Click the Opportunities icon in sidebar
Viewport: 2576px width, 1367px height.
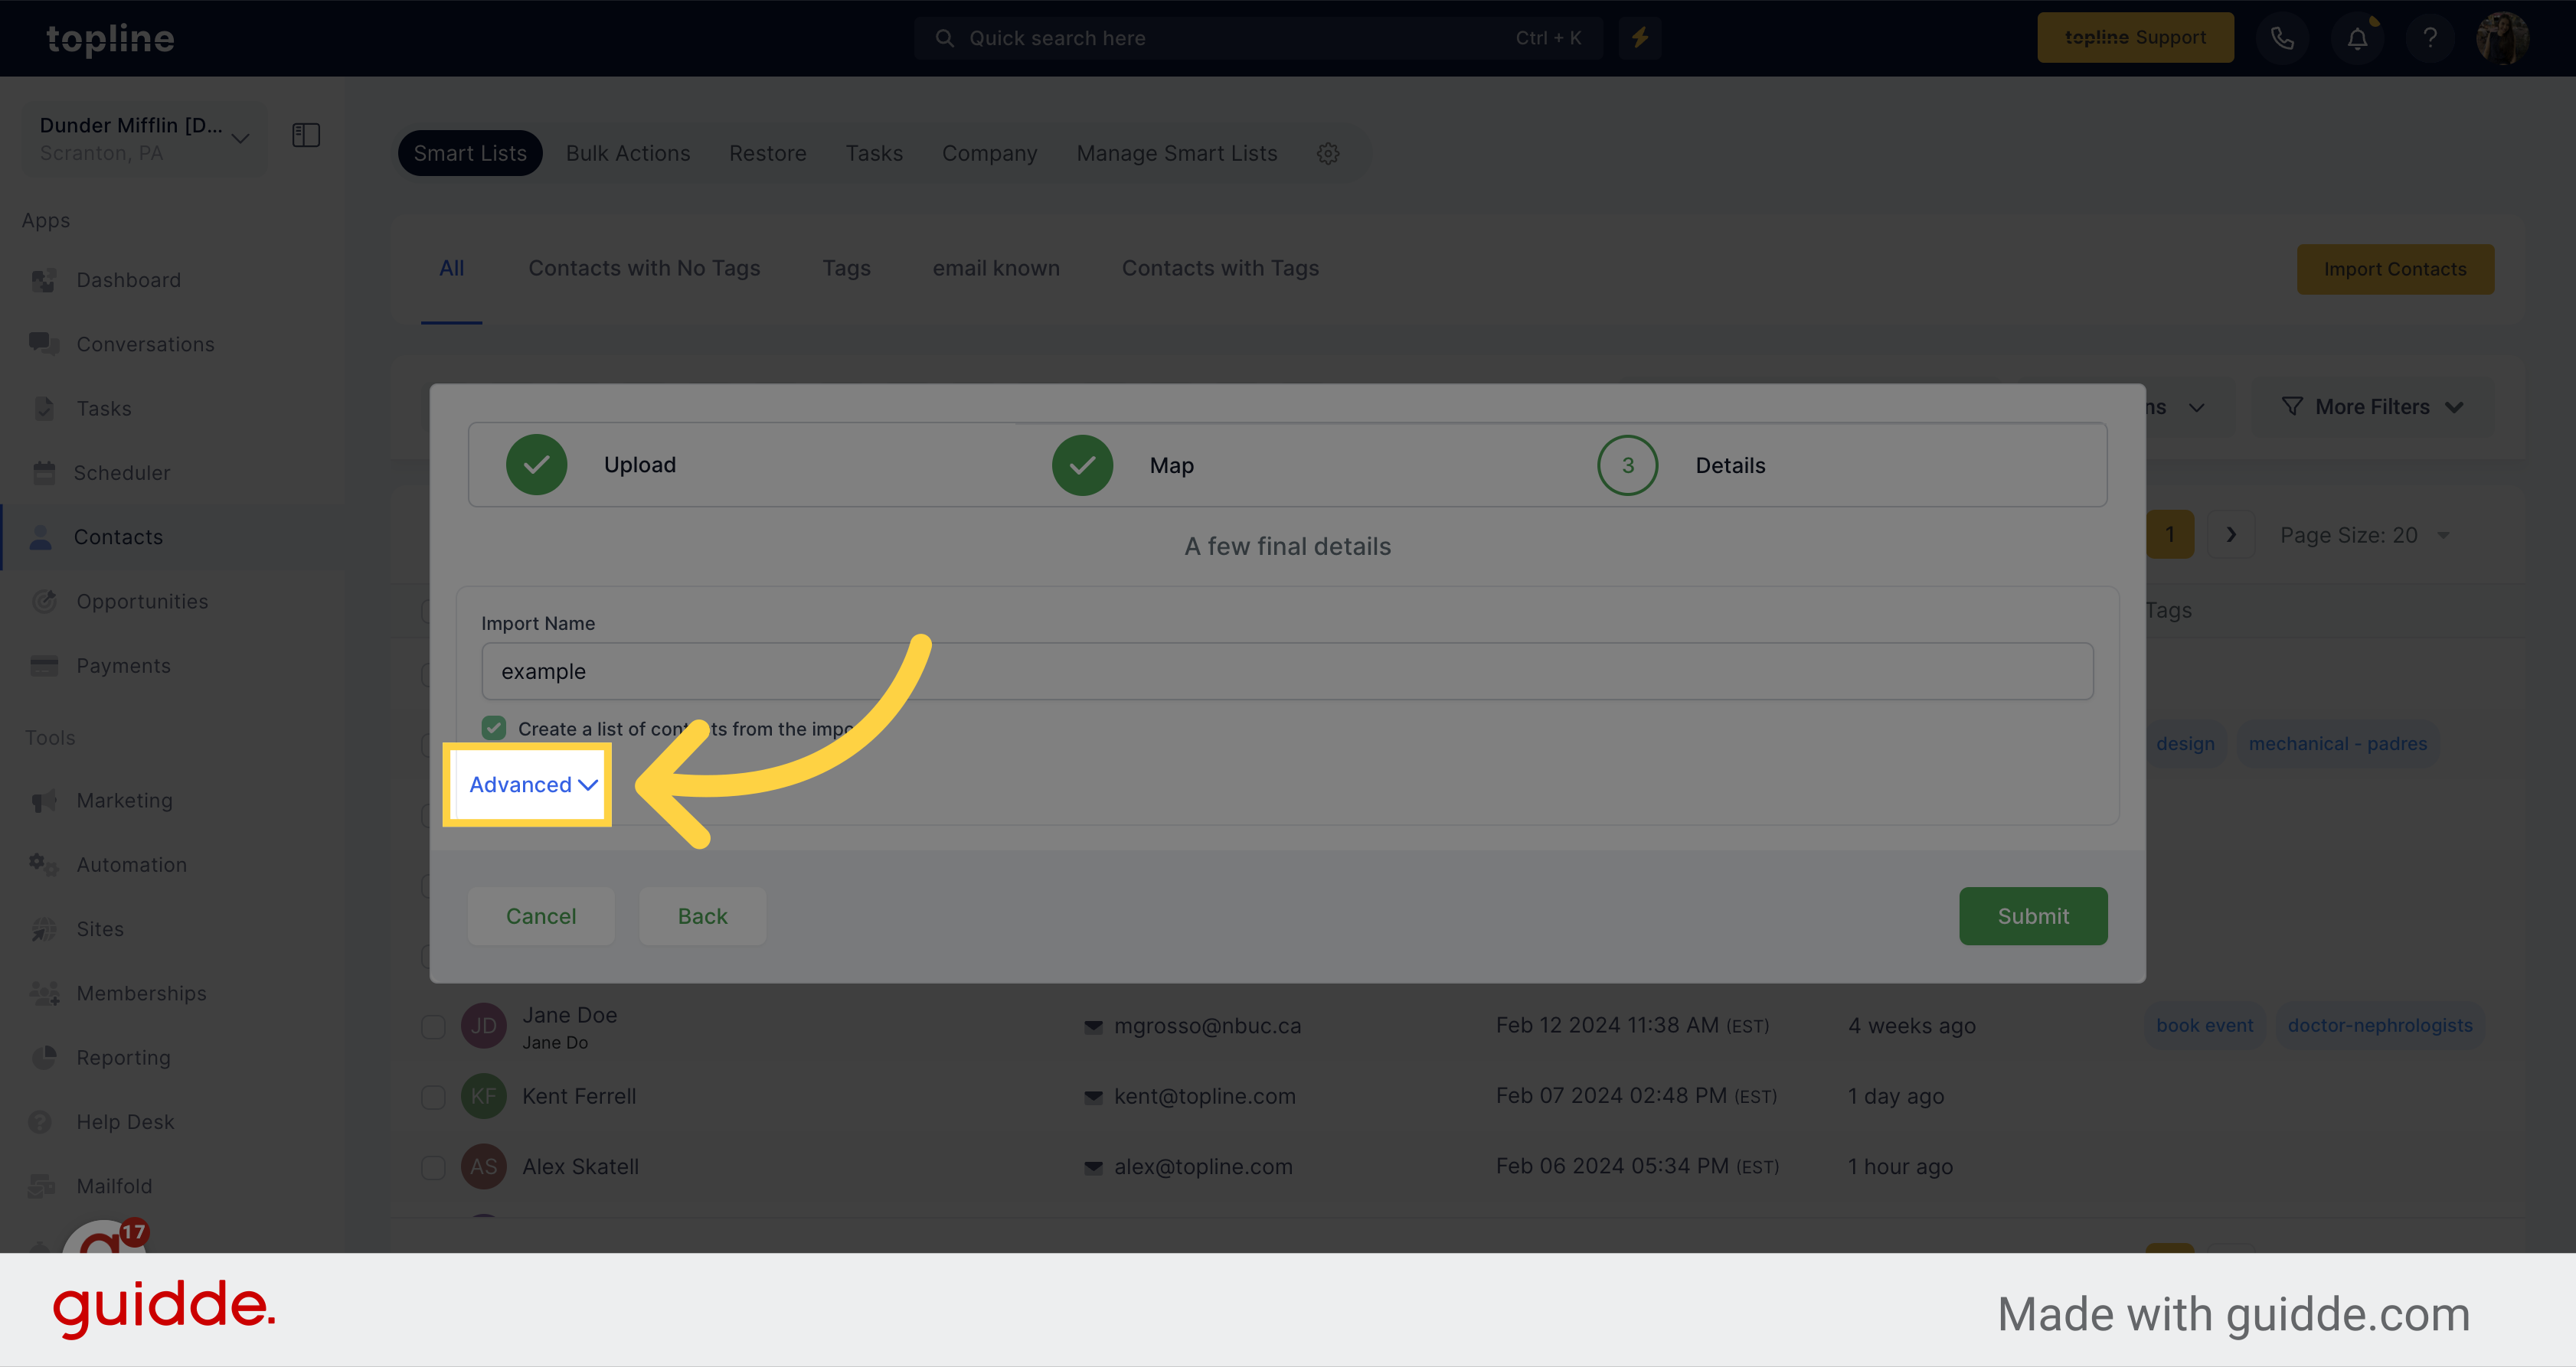tap(44, 599)
